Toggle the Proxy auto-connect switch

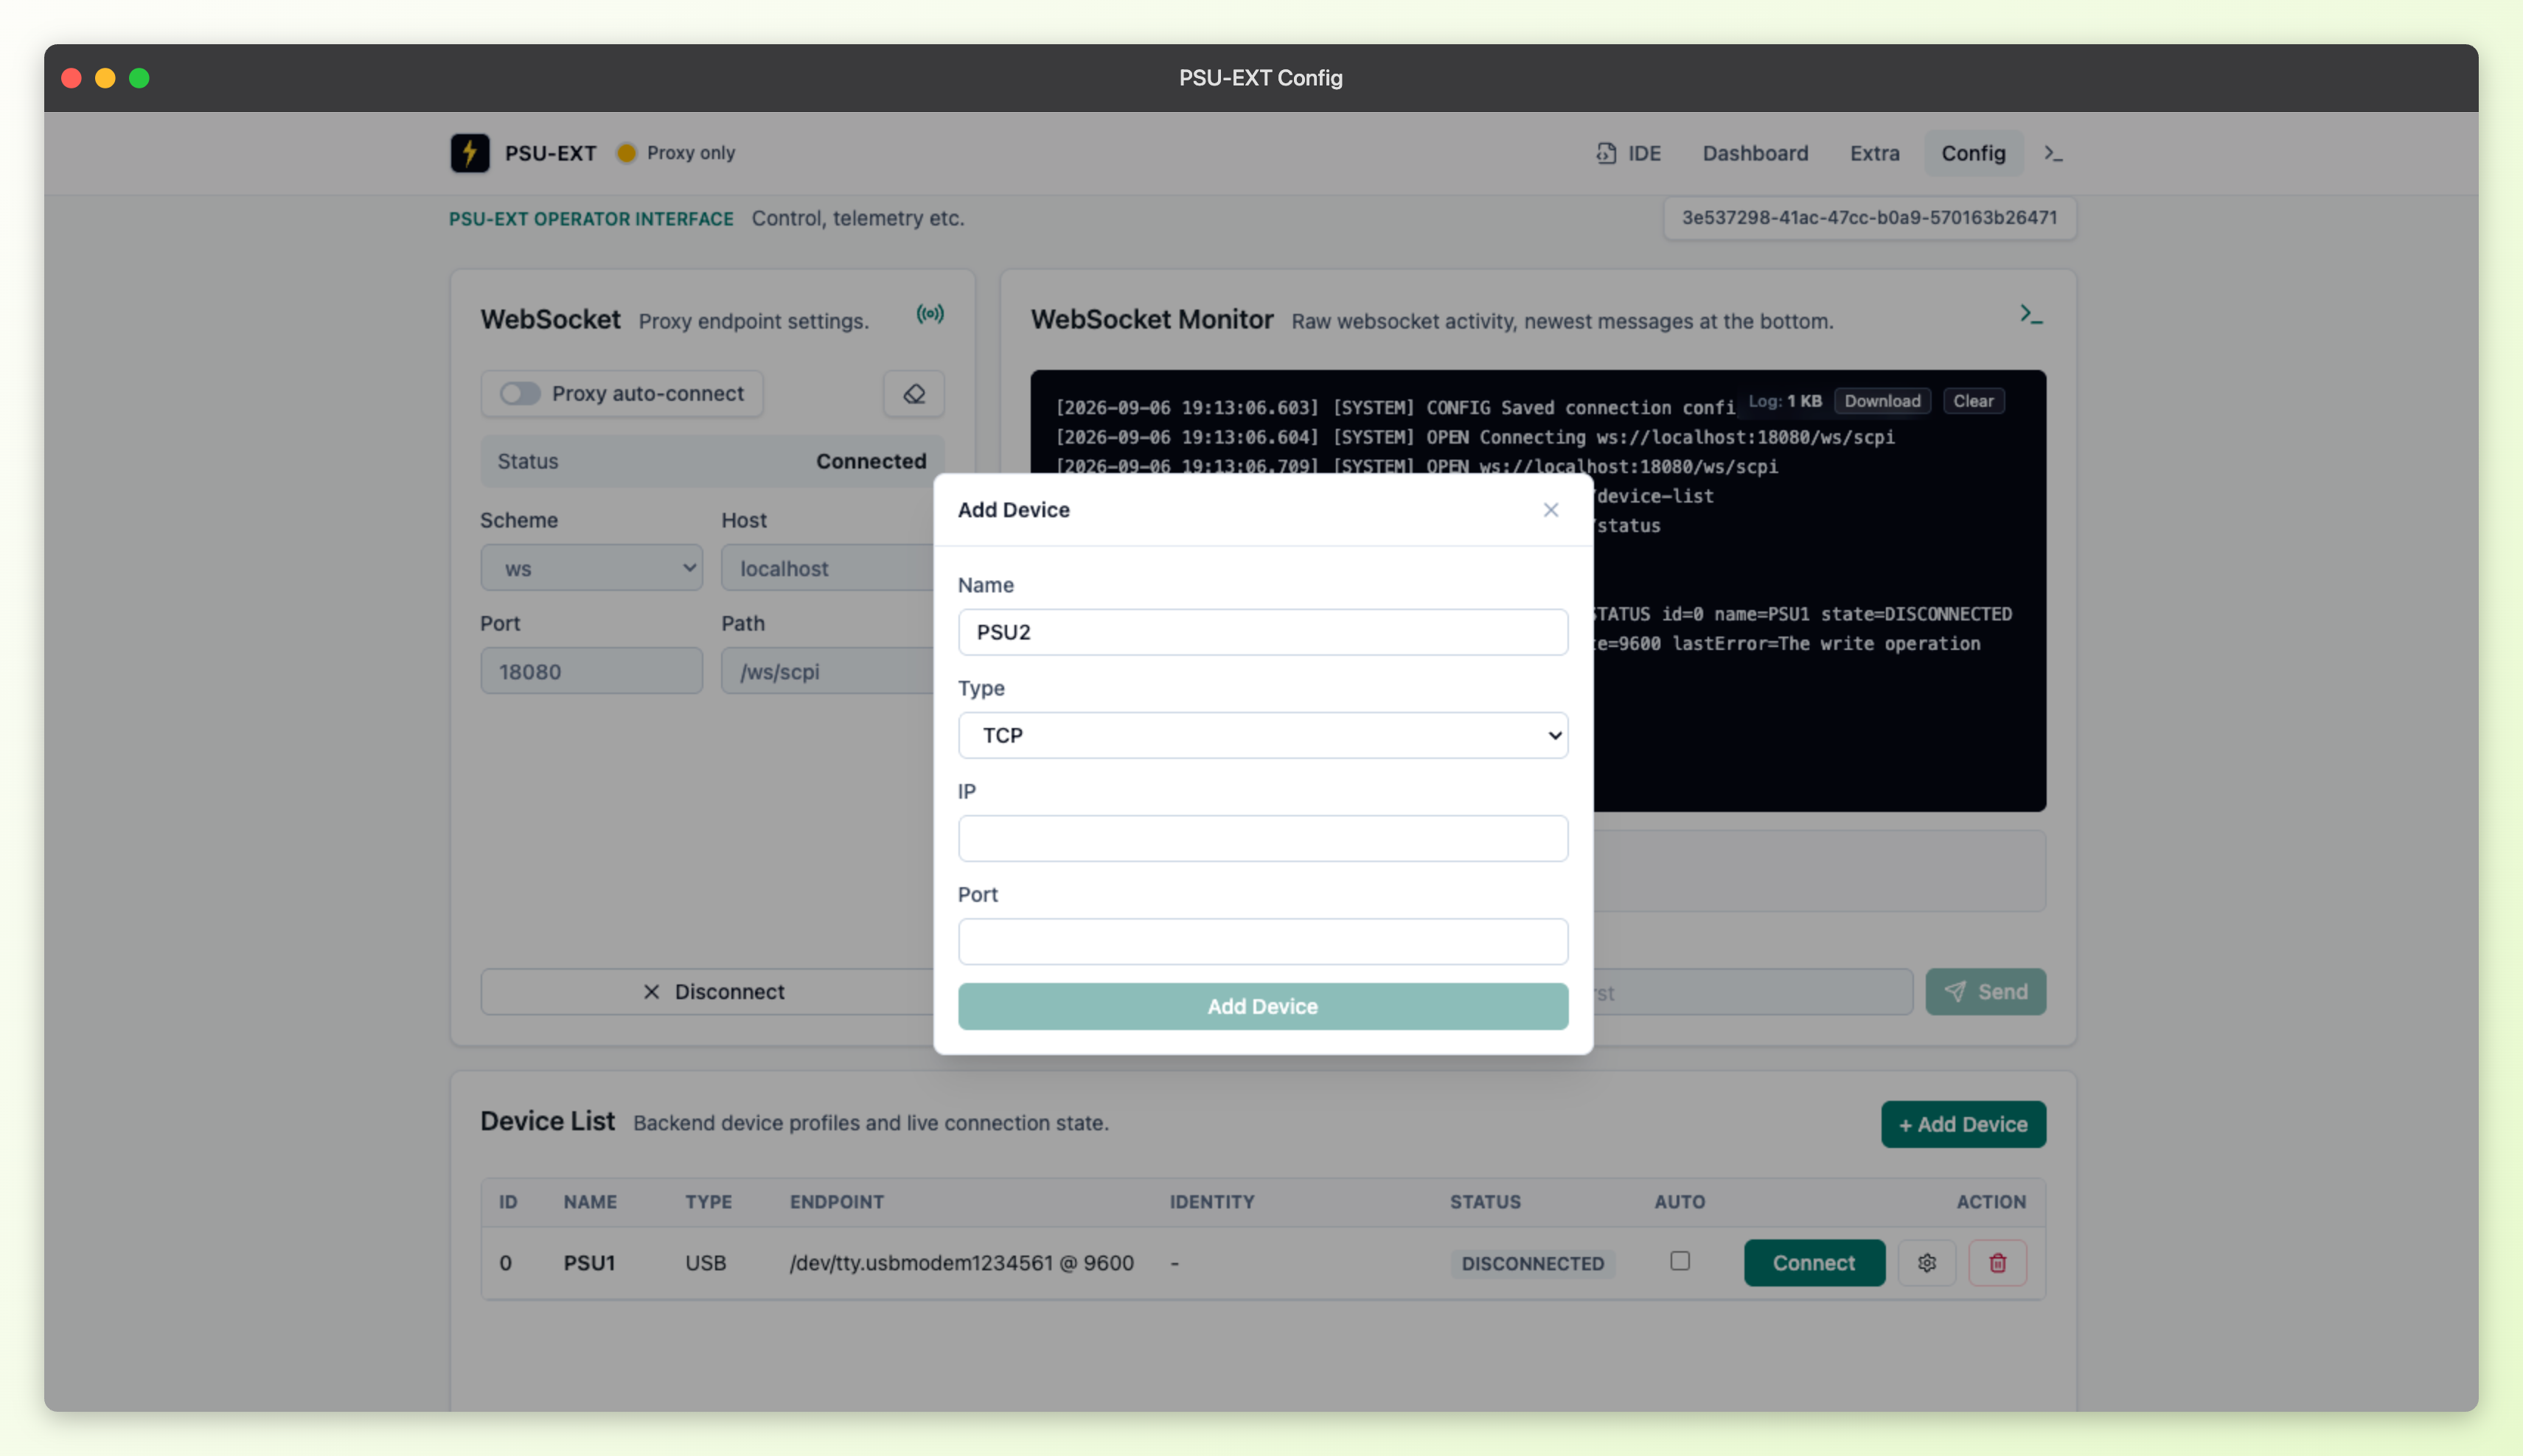pos(521,394)
